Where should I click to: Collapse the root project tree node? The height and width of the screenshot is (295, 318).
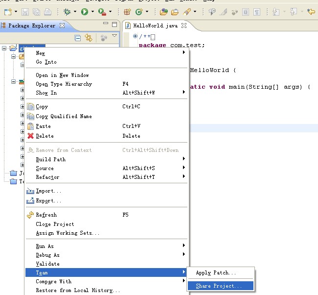click(x=4, y=48)
